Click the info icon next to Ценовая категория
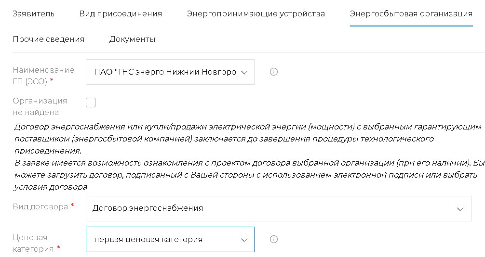485x257 pixels. click(273, 239)
